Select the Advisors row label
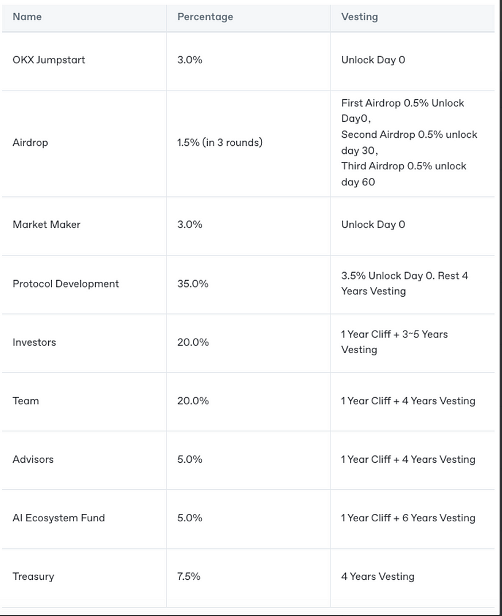This screenshot has width=502, height=616. pyautogui.click(x=33, y=459)
